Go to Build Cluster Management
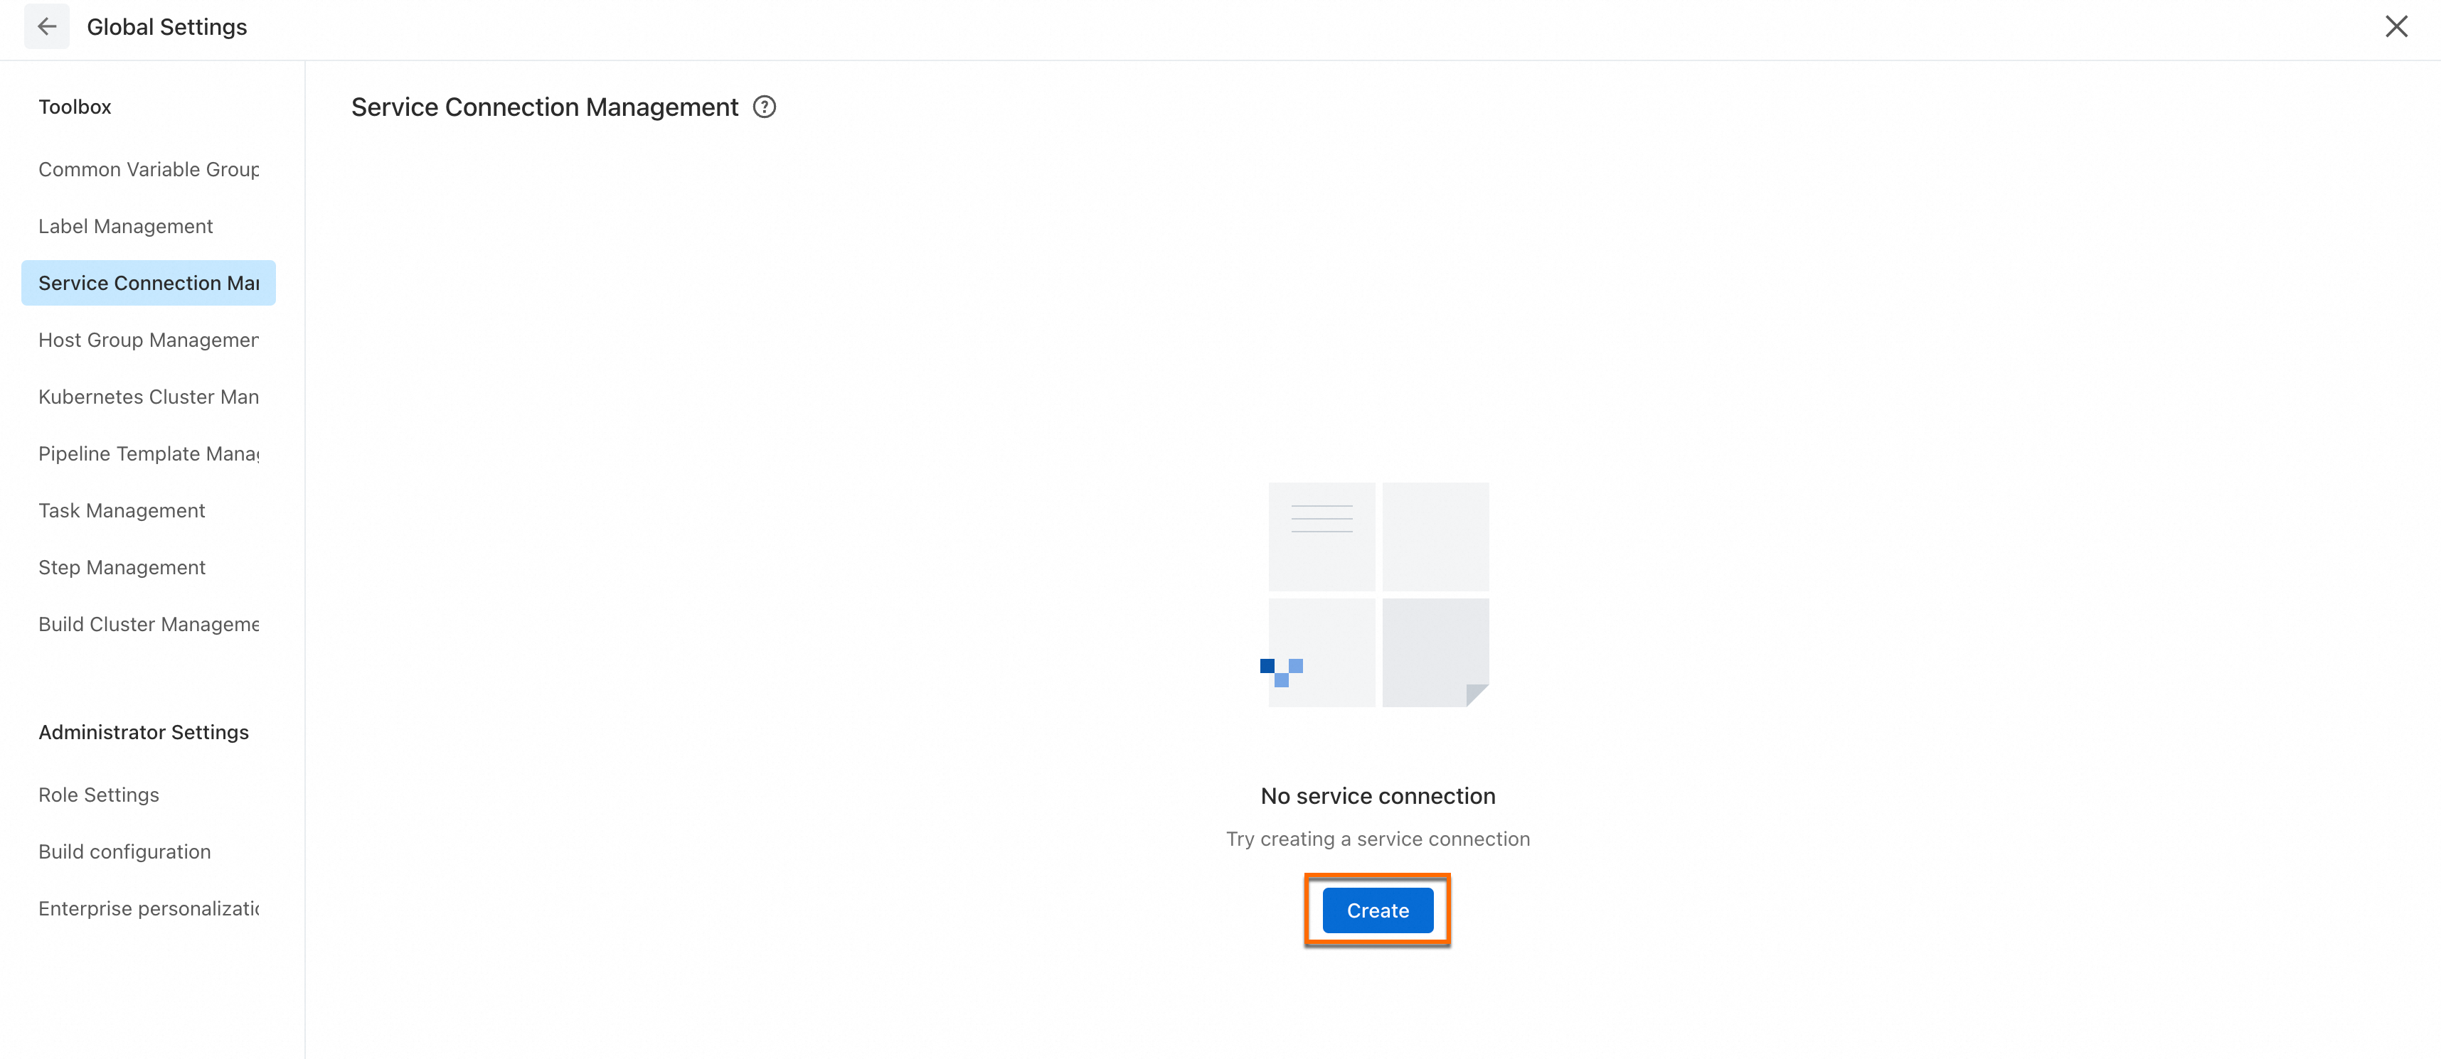Viewport: 2441px width, 1059px height. point(149,624)
